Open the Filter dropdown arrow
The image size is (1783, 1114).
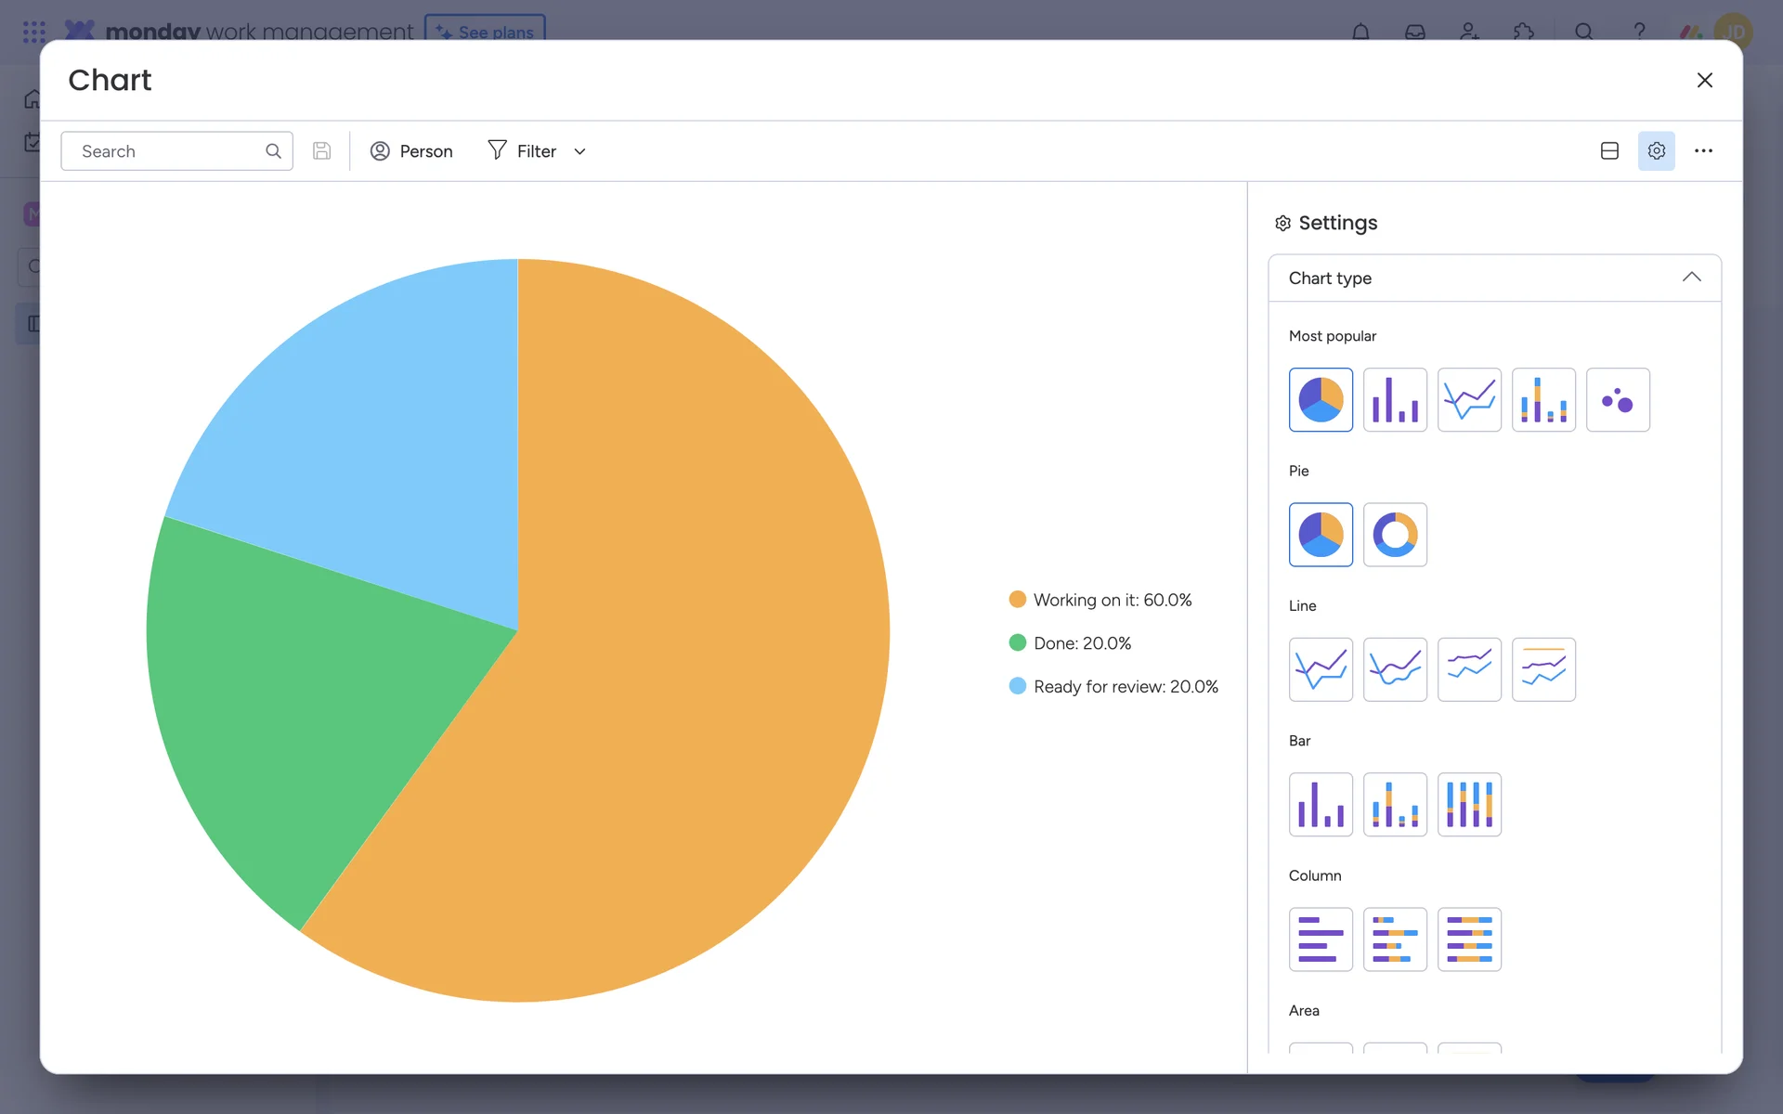click(580, 151)
